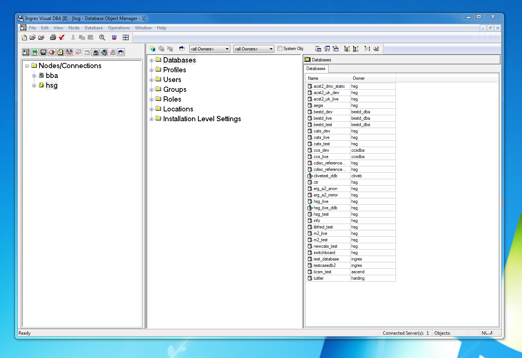
Task: Click the Open file folder icon
Action: click(33, 37)
